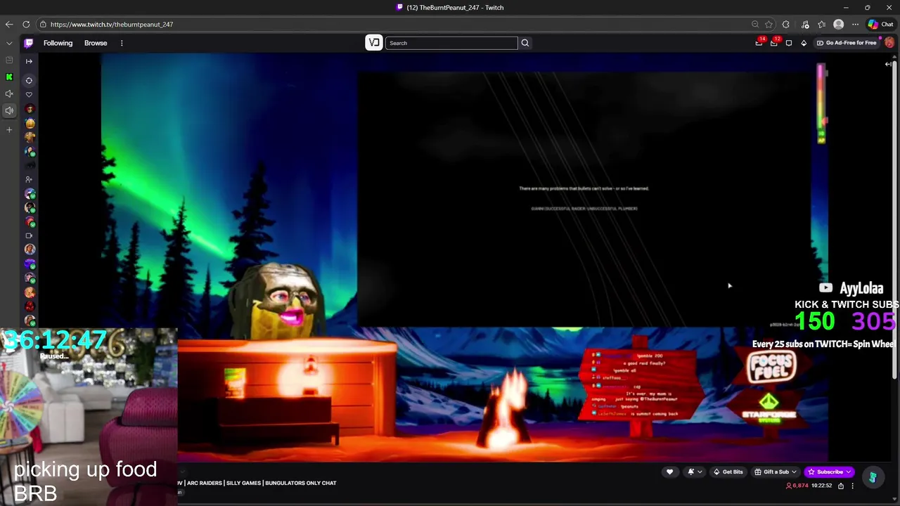Screen dimensions: 900x506
Task: Switch to the Kick vertical tab
Action: tap(9, 77)
